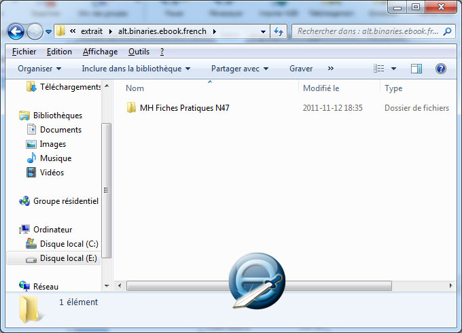
Task: Sort by the Modifié le column header
Action: tap(321, 88)
